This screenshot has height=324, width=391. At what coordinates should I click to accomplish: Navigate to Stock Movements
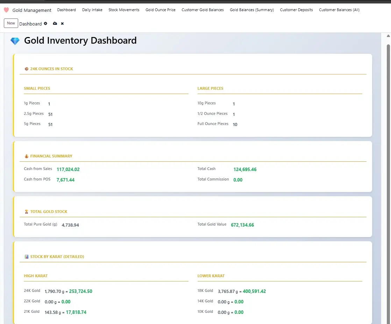[124, 10]
